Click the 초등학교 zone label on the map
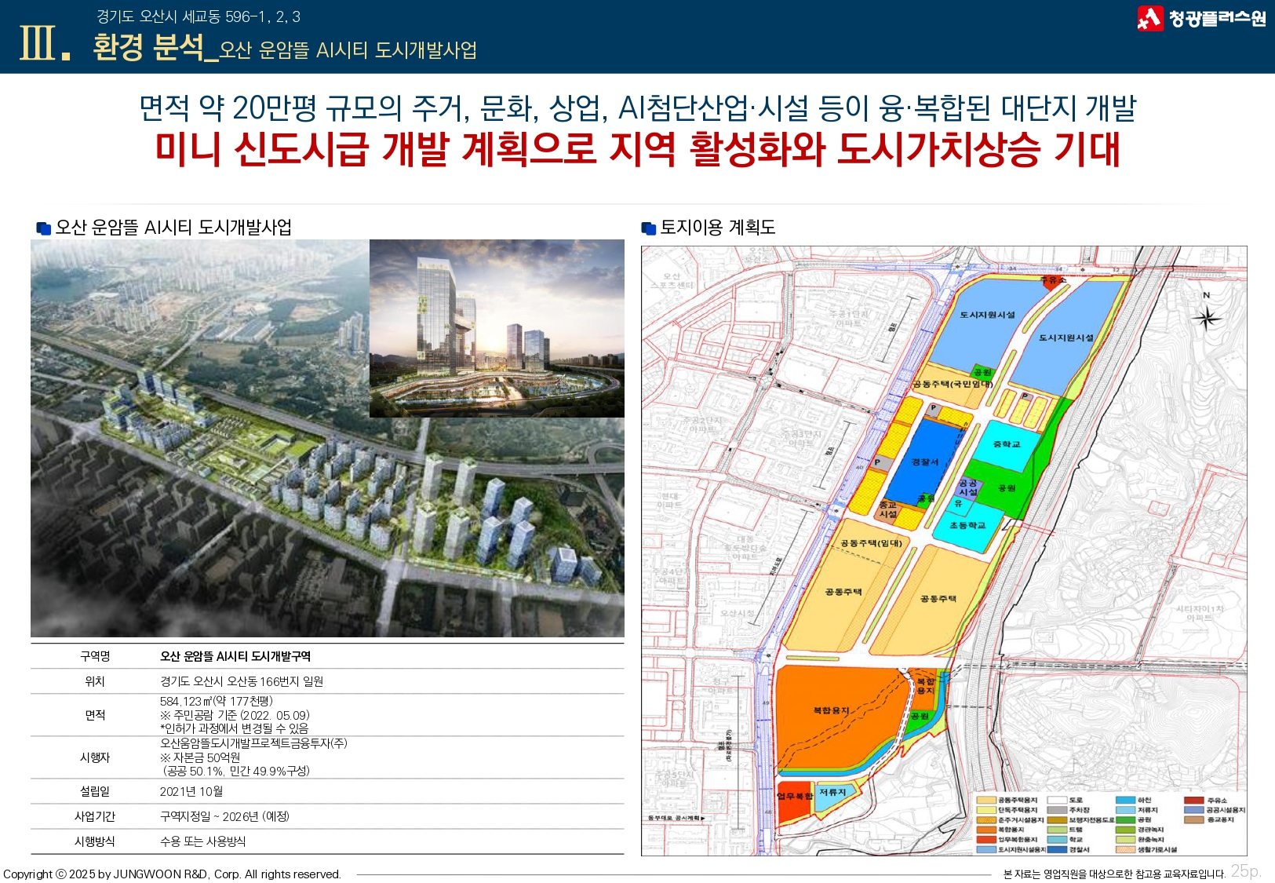This screenshot has height=883, width=1275. click(967, 525)
